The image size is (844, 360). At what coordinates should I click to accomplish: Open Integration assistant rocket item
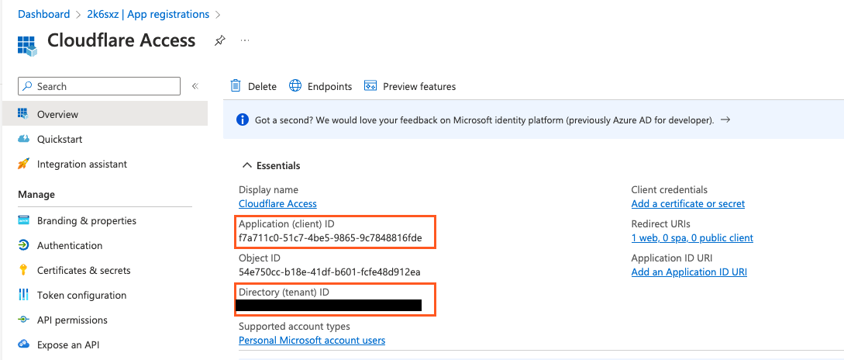click(x=81, y=164)
